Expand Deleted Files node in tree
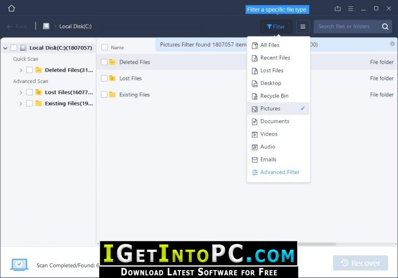Viewport: 398px width, 278px height. click(21, 70)
